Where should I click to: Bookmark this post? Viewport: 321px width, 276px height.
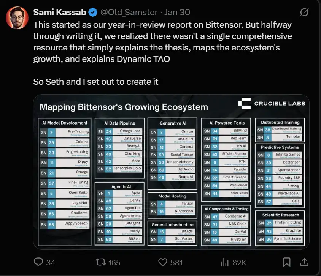287,262
